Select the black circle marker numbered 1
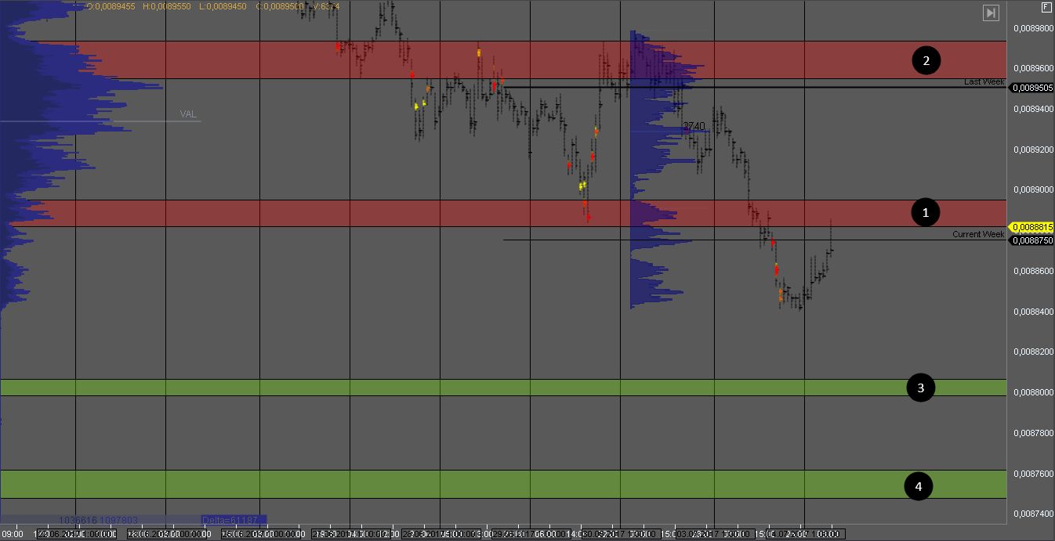This screenshot has height=541, width=1055. point(926,212)
